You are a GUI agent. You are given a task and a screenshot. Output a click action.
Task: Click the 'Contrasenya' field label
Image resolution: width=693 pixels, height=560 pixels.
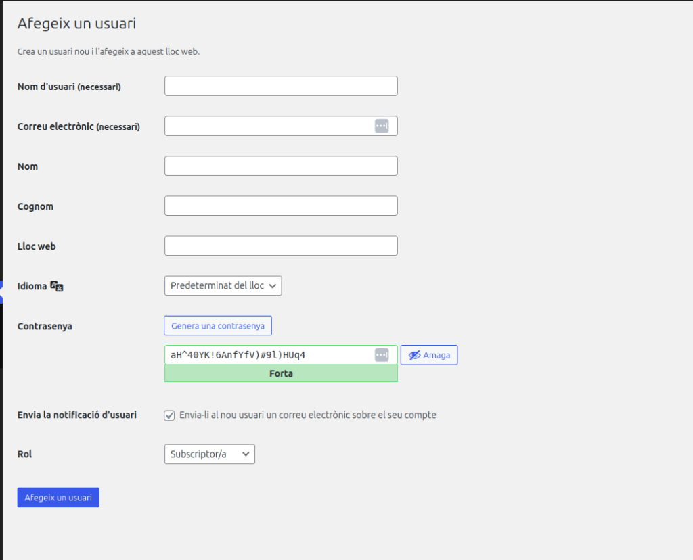45,326
